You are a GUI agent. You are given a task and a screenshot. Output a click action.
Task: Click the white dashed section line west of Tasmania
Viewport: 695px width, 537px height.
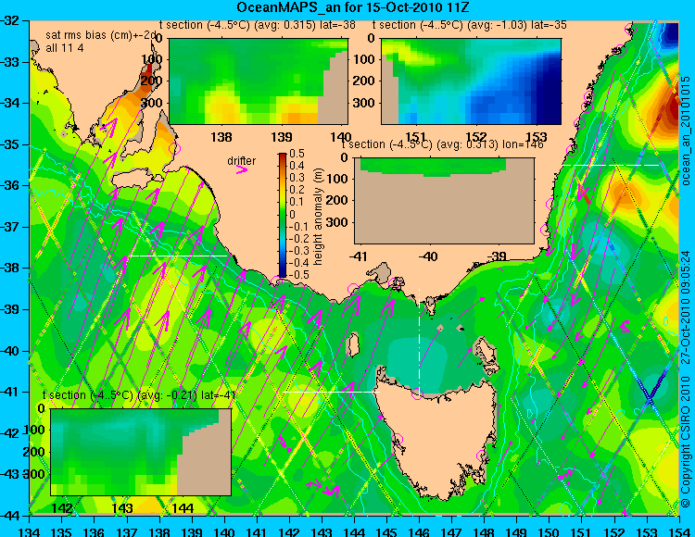point(331,392)
